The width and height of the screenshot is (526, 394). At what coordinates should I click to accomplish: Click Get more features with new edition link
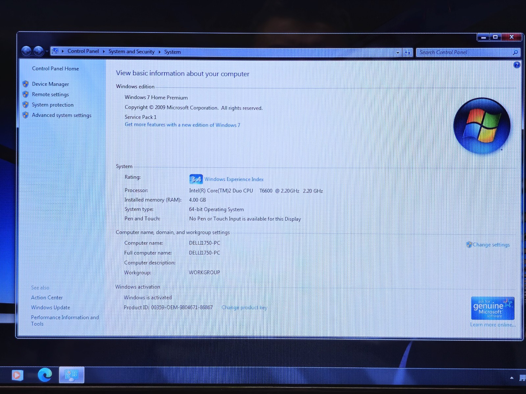(x=182, y=125)
